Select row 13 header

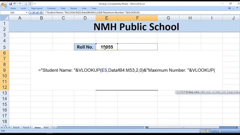pos(4,93)
